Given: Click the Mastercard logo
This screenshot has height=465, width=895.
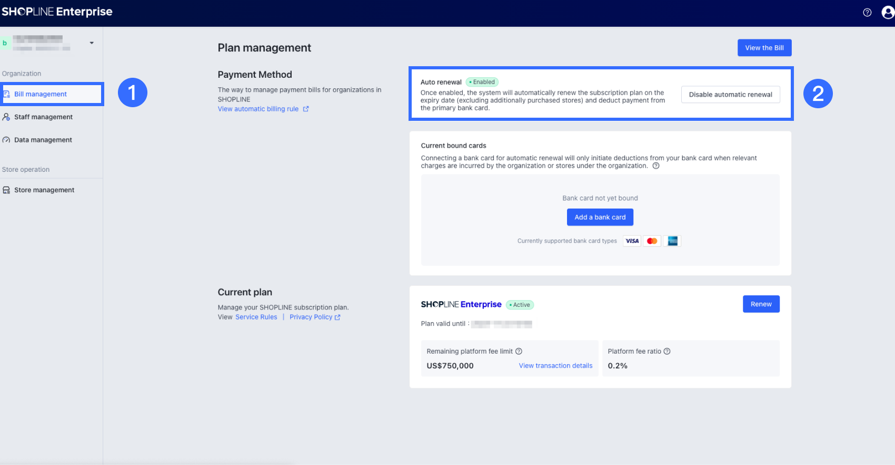Looking at the screenshot, I should pyautogui.click(x=652, y=241).
